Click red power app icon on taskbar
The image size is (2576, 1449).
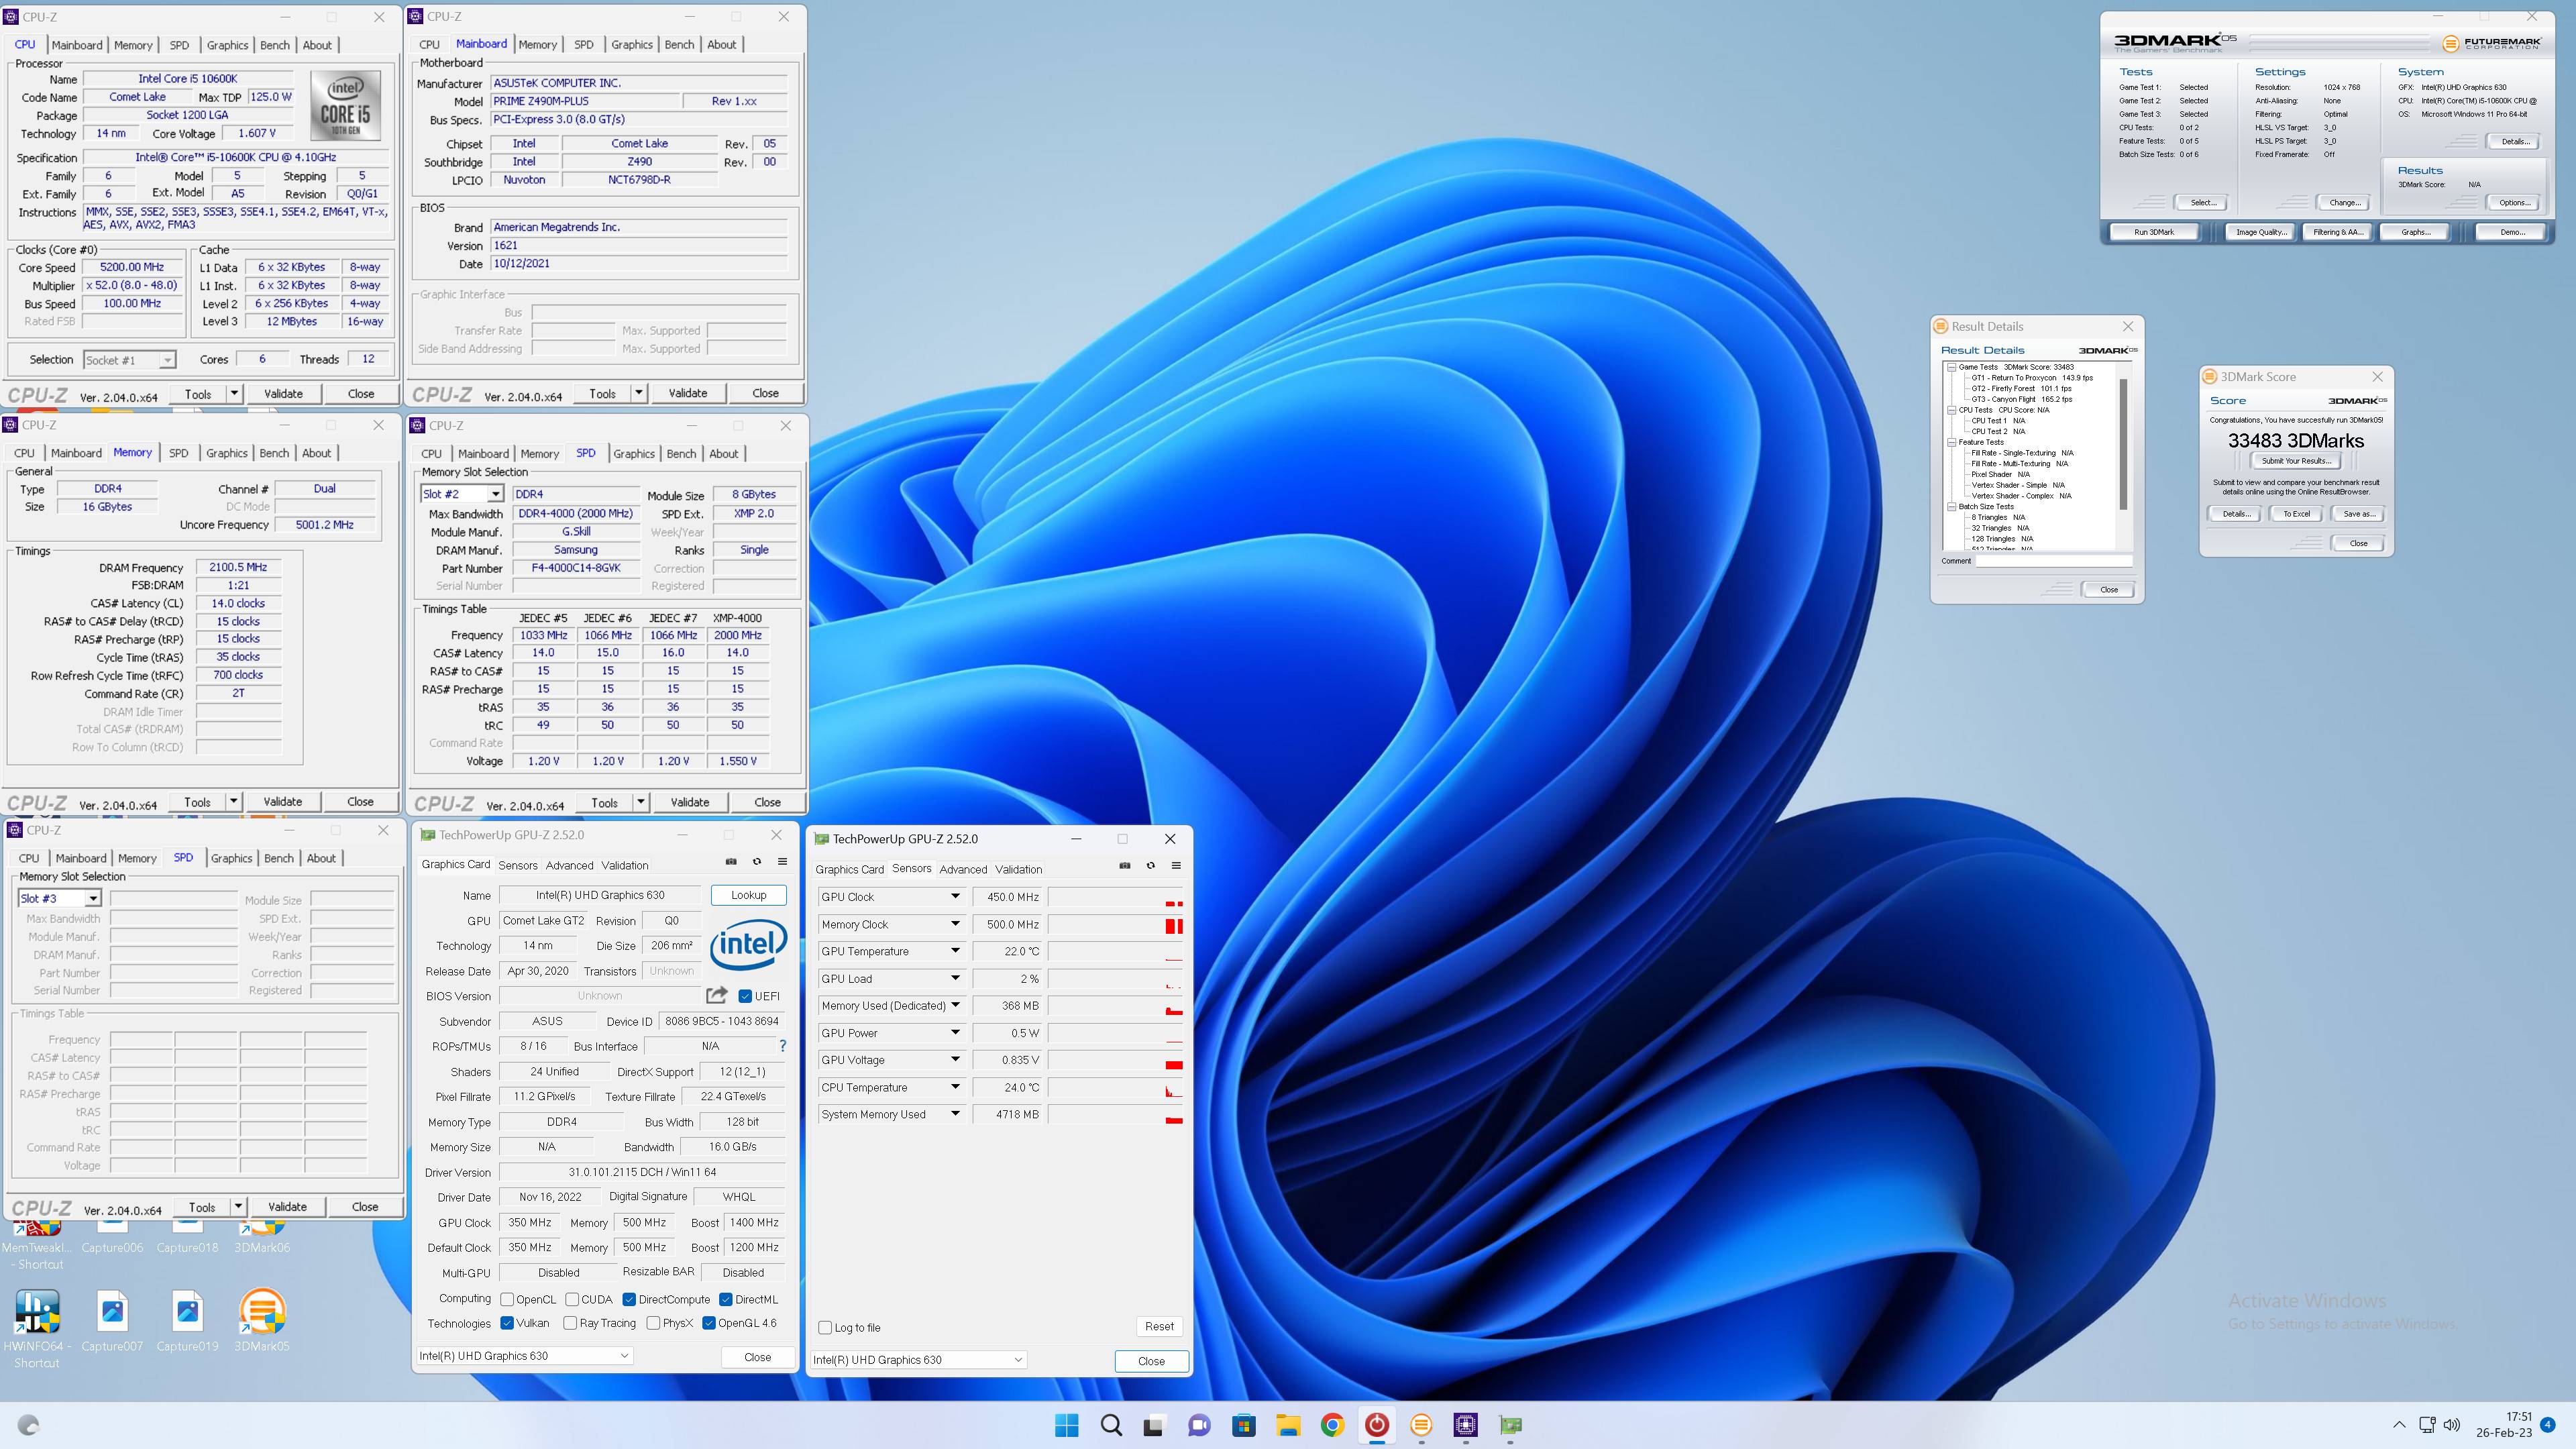[x=1377, y=1425]
